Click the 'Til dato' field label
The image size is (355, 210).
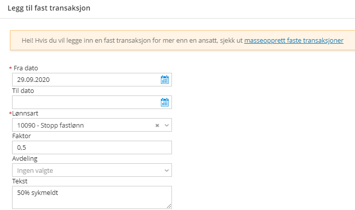click(23, 90)
